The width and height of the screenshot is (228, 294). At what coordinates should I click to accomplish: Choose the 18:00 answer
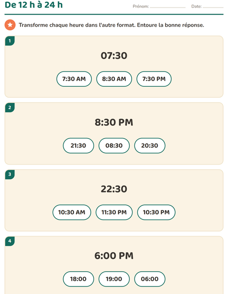tap(78, 279)
